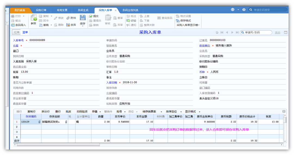Click the 单据号/条码 search box
This screenshot has width=294, height=155.
[x=256, y=32]
